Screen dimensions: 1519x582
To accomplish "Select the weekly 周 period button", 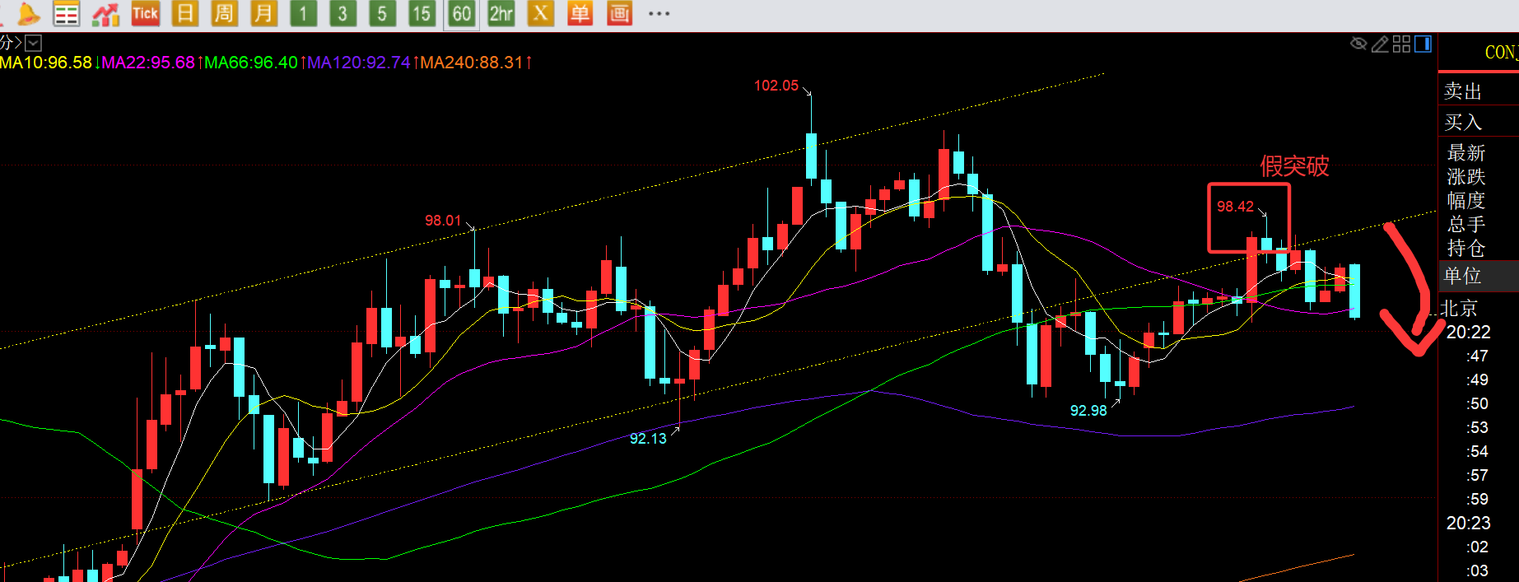I will click(x=224, y=14).
